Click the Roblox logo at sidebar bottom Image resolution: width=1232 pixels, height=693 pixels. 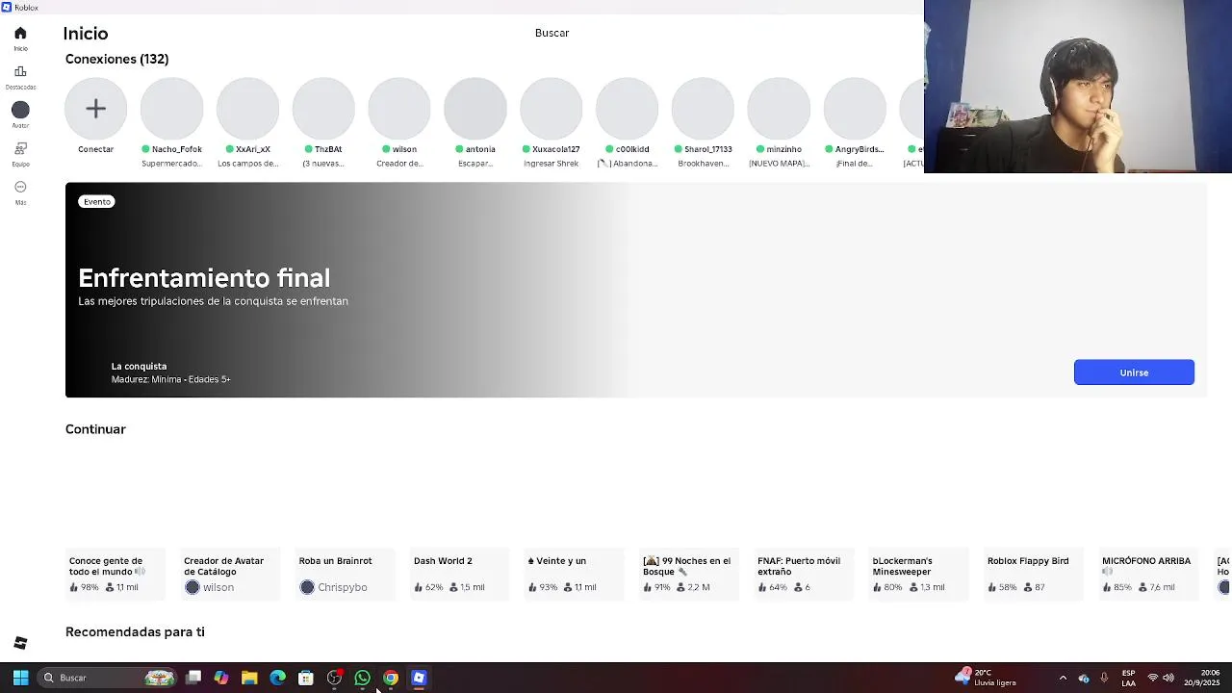pos(20,643)
